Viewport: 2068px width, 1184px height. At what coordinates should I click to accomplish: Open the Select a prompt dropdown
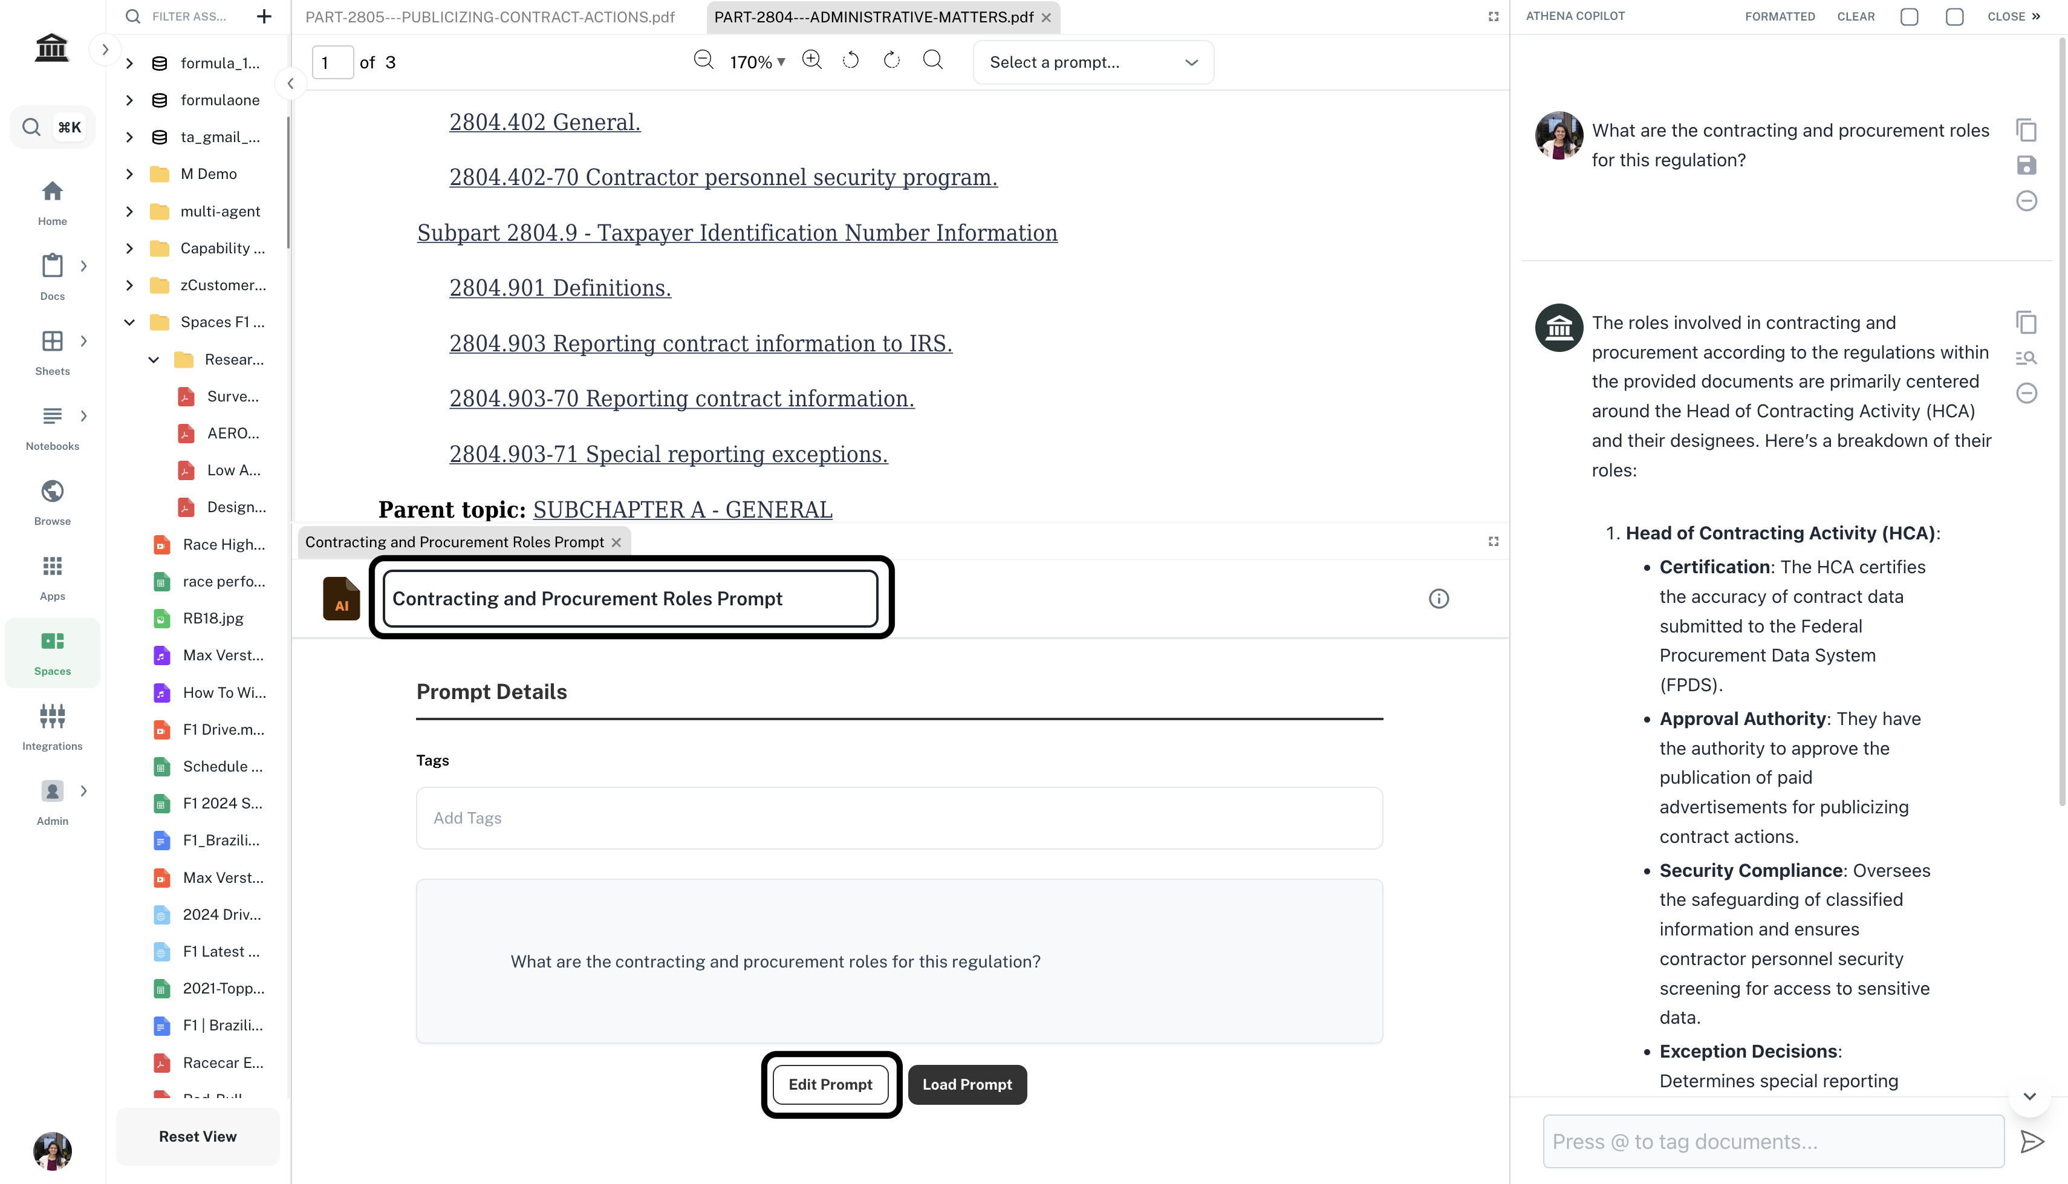tap(1093, 63)
